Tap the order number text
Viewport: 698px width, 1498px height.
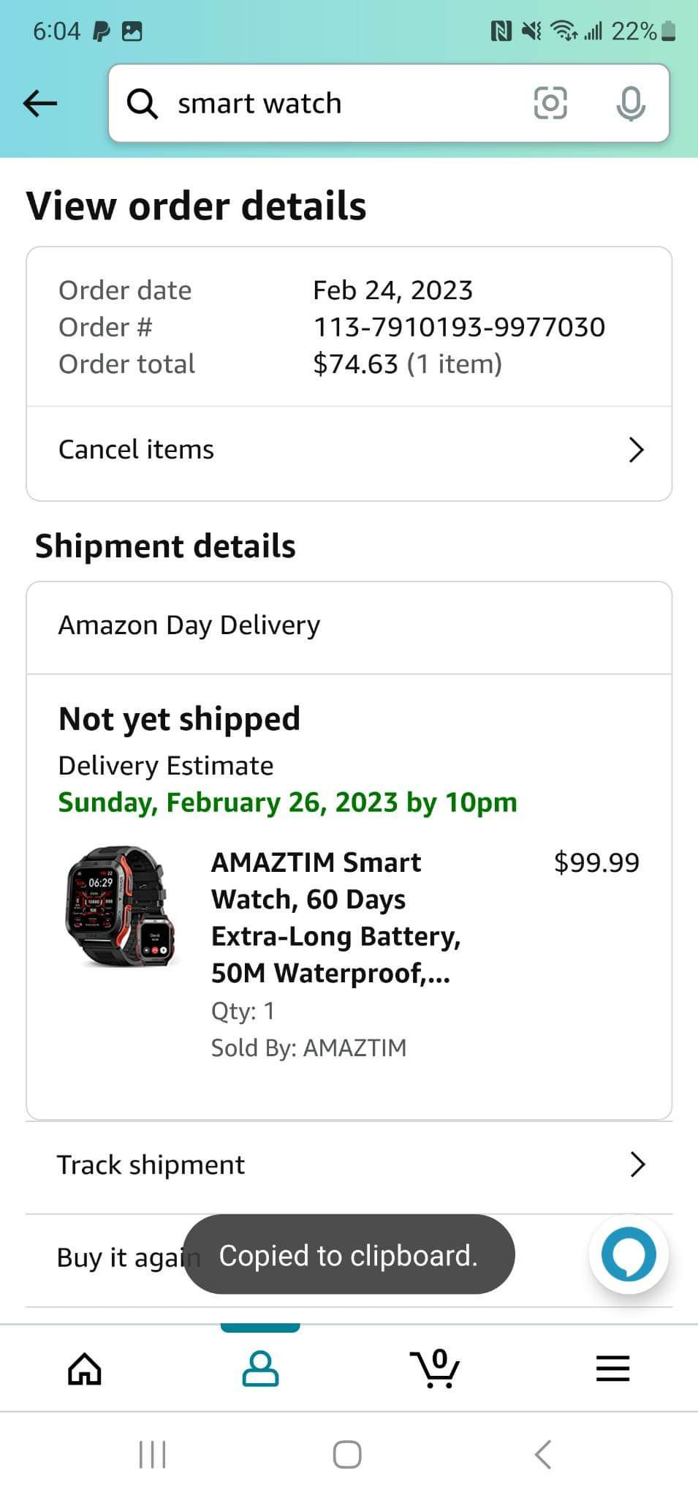click(x=459, y=327)
